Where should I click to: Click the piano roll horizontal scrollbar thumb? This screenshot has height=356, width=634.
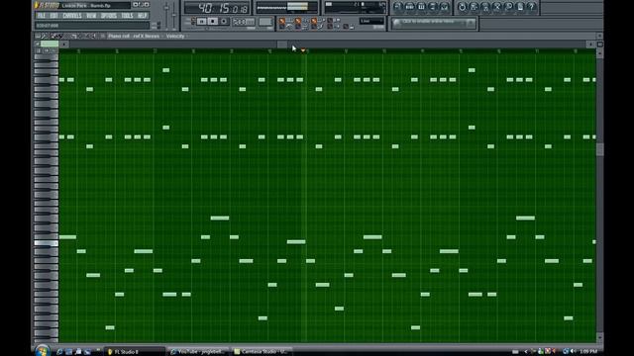pyautogui.click(x=281, y=44)
